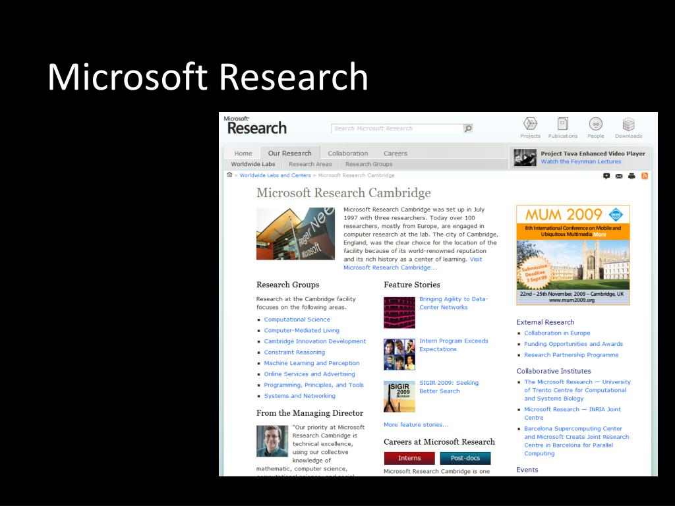Viewport: 675px width, 506px height.
Task: Click the Microsoft Research logo
Action: (256, 125)
